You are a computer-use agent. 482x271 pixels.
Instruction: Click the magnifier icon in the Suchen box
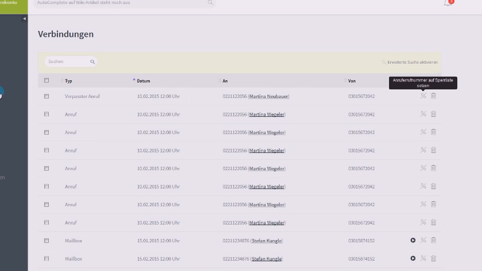coord(92,62)
